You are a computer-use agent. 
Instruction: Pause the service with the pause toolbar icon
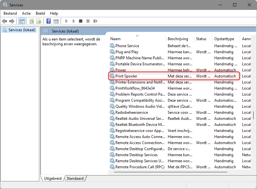click(88, 21)
